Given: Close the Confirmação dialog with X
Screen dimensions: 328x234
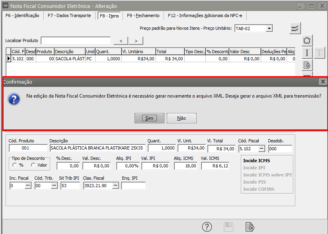Looking at the screenshot, I should tap(323, 82).
